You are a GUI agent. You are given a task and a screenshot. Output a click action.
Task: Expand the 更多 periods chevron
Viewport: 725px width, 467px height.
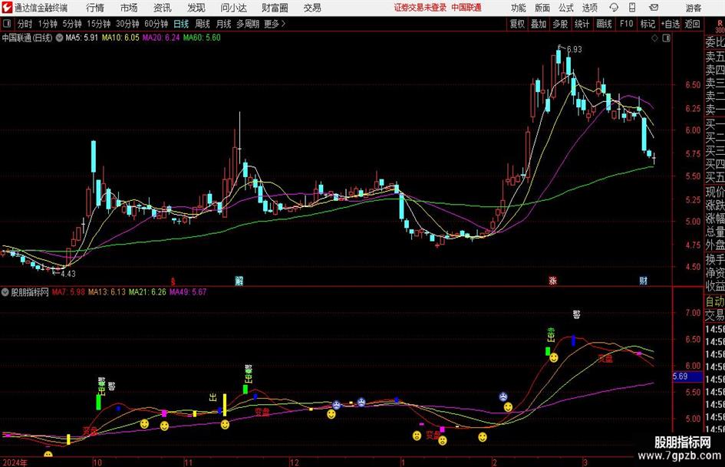coord(283,24)
